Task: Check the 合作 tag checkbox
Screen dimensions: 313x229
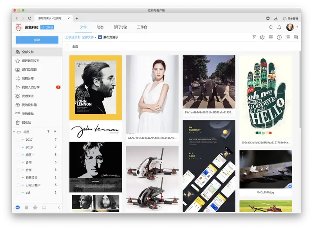Action: [x=18, y=170]
